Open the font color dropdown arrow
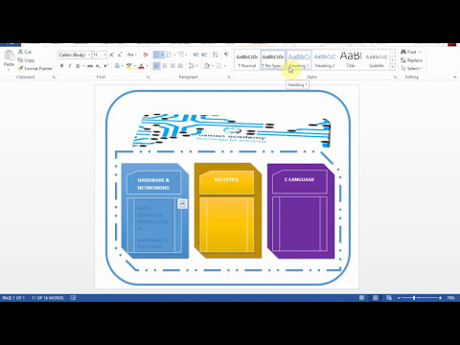460x345 pixels. click(x=147, y=66)
